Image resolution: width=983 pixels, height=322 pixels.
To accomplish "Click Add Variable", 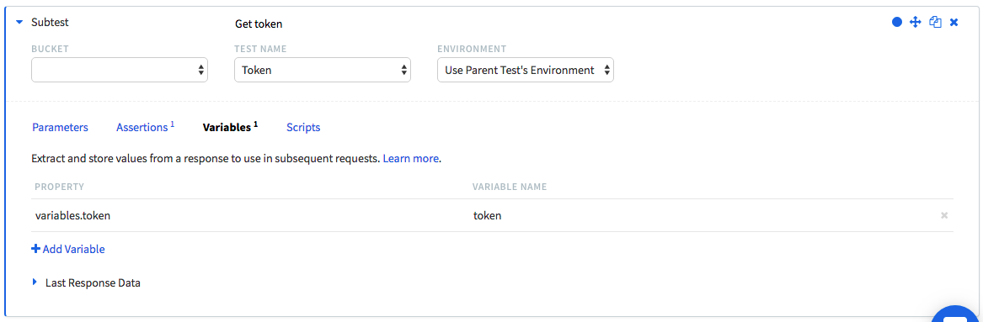I will pyautogui.click(x=67, y=250).
